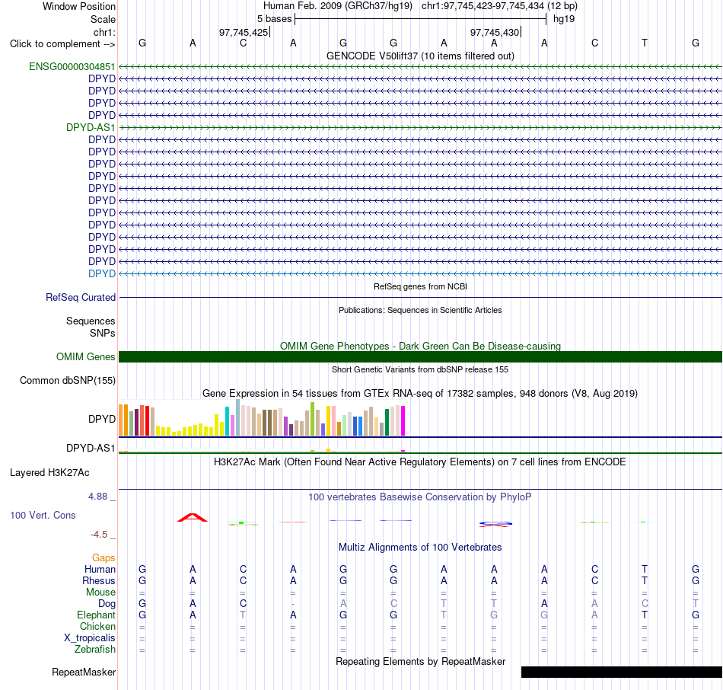
Task: Click the RepeatMasker track label
Action: click(84, 672)
